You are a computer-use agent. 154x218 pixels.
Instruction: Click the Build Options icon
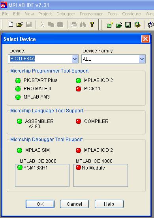tap(137, 25)
